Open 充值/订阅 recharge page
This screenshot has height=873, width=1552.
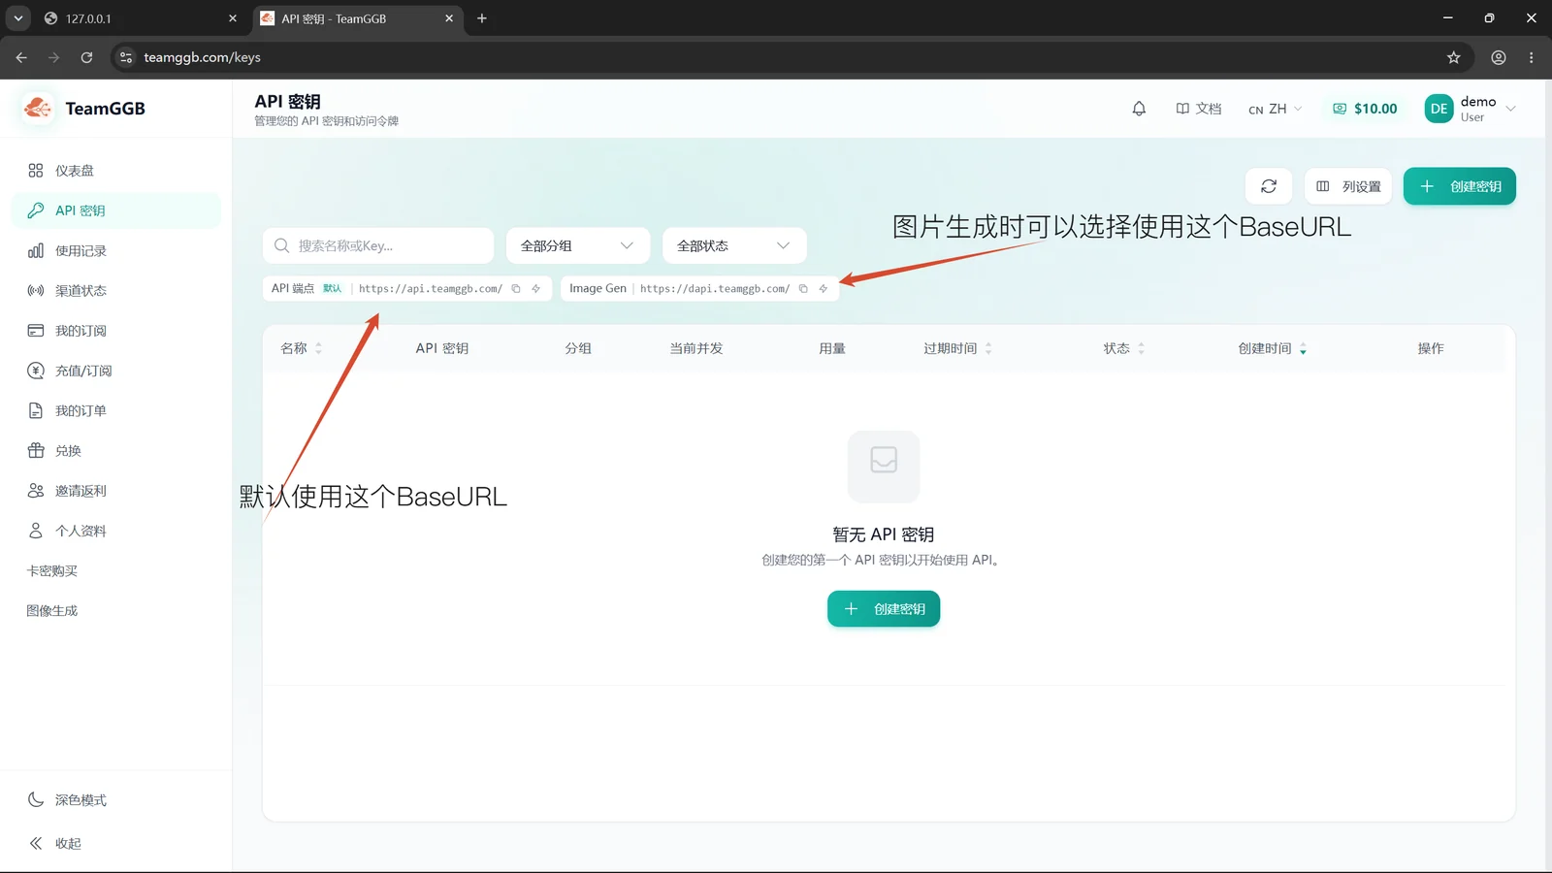(116, 371)
